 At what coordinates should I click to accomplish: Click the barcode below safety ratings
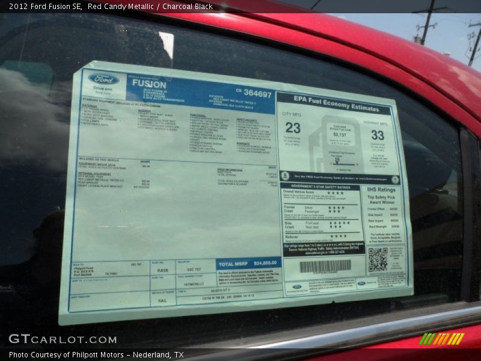tap(325, 266)
